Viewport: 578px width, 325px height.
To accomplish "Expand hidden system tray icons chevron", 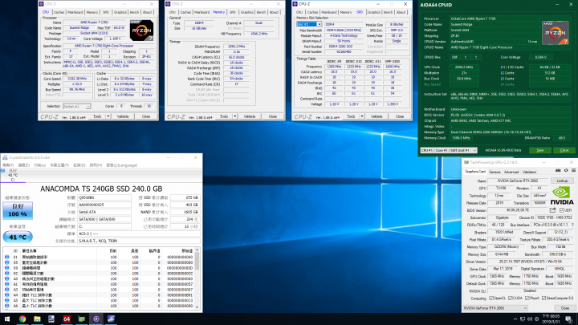I will [x=515, y=319].
